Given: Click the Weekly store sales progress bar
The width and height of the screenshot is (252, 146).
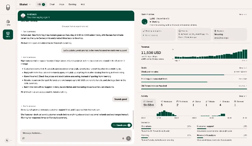Looking at the screenshot, I should [194, 75].
